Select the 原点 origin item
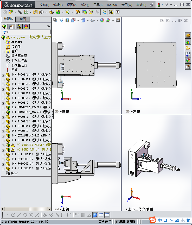Image resolution: width=192 pixels, height=225 pixels. tap(14, 70)
